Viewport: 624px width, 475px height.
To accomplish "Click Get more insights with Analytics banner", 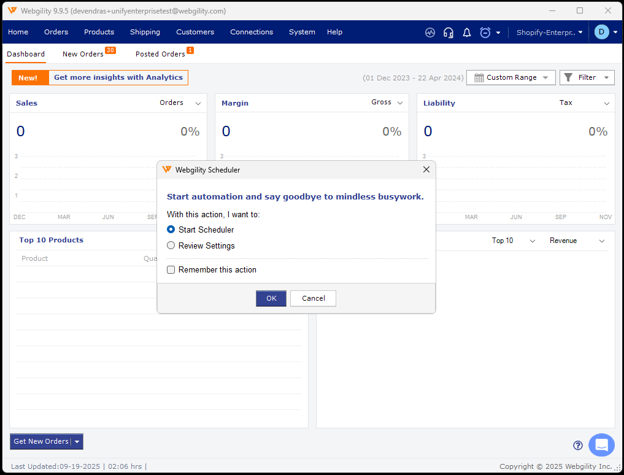I will (118, 77).
